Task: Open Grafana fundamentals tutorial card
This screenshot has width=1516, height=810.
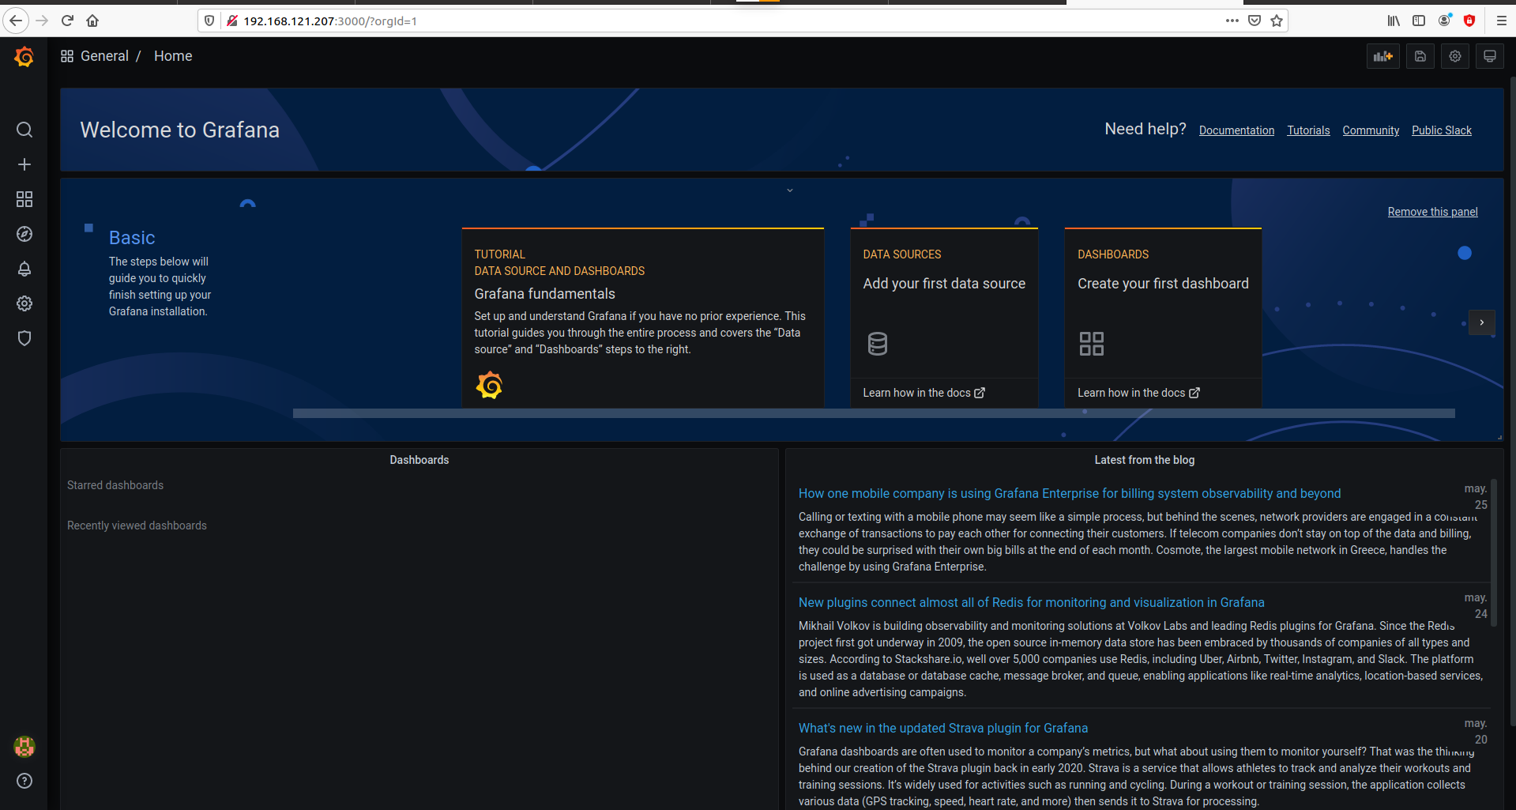Action: pos(642,318)
